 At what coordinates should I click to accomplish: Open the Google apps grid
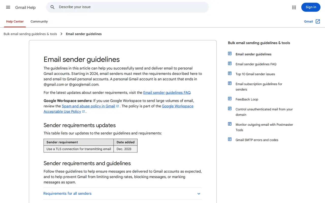pyautogui.click(x=294, y=7)
